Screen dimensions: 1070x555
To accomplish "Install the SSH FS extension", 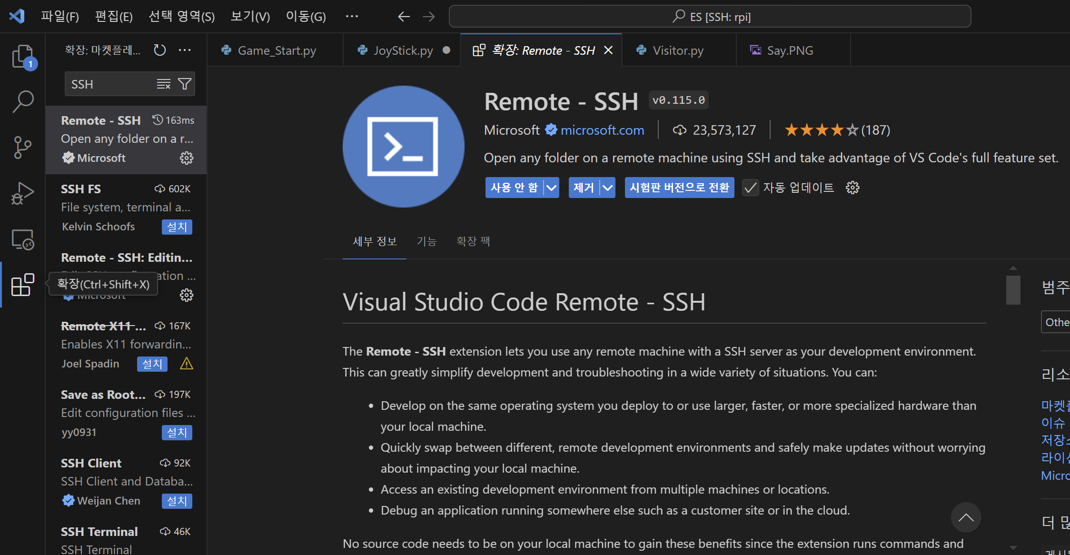I will [177, 227].
